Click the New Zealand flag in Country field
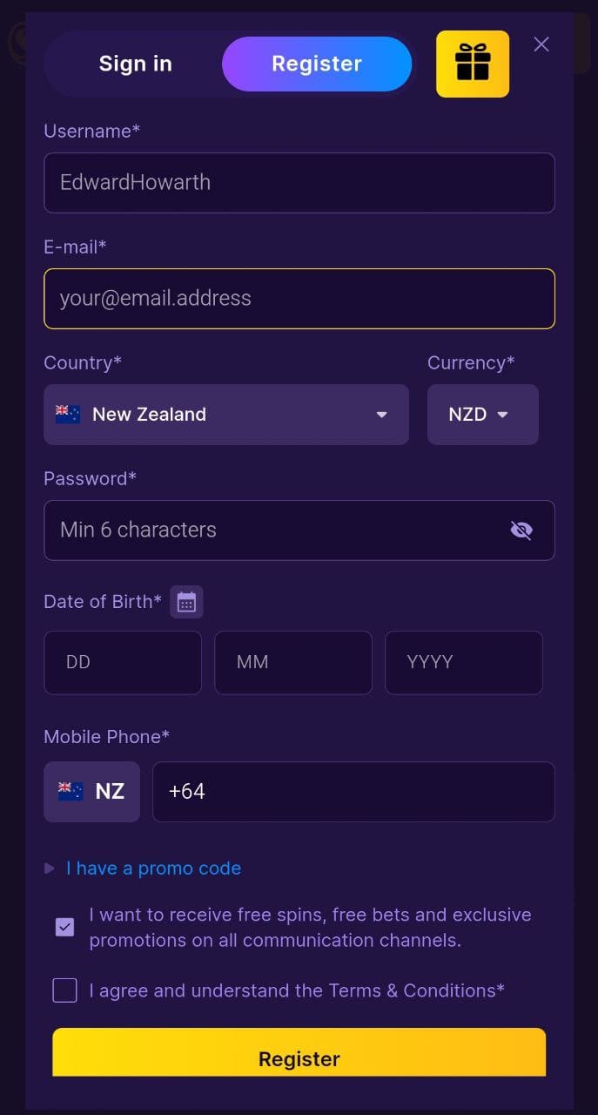Viewport: 598px width, 1115px height. pyautogui.click(x=68, y=415)
